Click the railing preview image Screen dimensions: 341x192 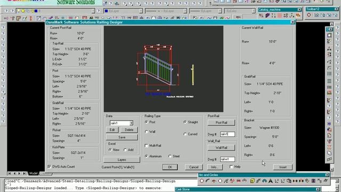tap(164, 69)
